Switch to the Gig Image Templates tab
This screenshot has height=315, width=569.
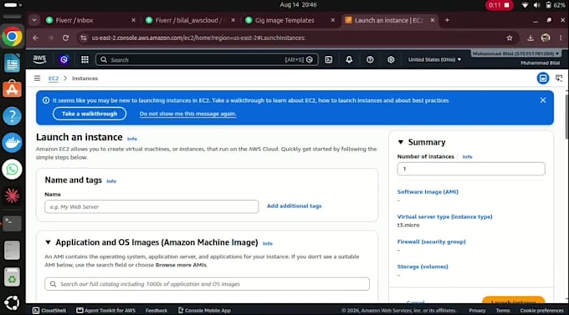284,20
